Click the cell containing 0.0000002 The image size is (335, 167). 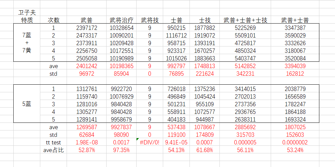coord(295,142)
